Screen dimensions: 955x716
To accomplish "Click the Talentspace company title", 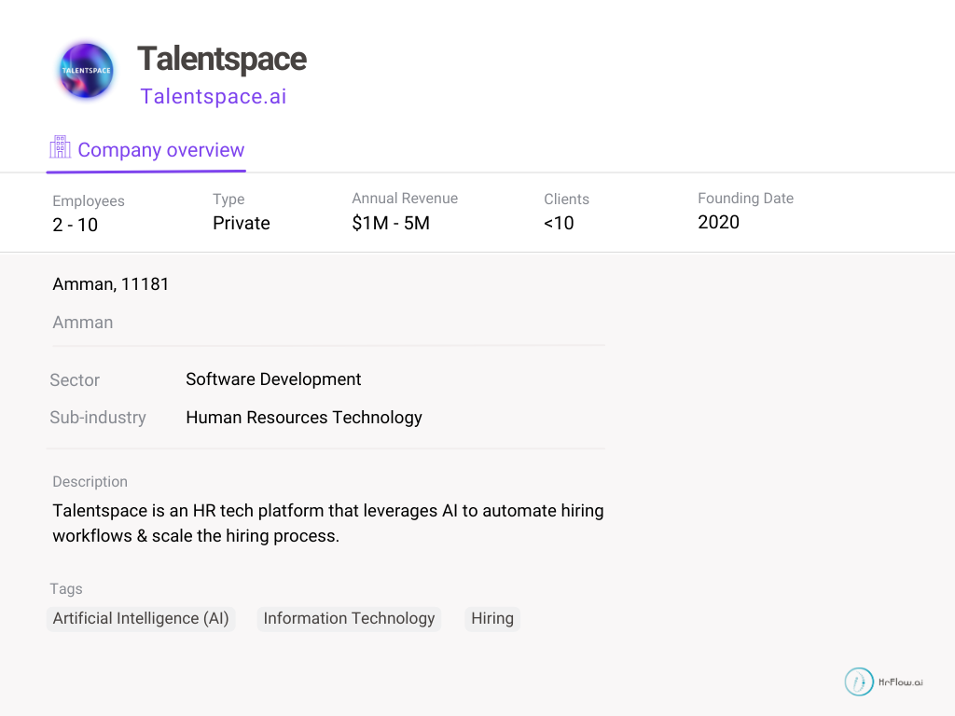I will pyautogui.click(x=222, y=59).
